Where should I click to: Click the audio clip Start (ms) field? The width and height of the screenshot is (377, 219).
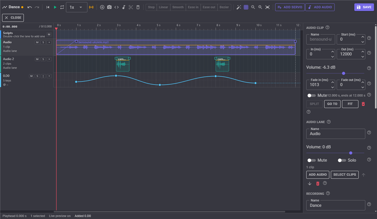[351, 39]
